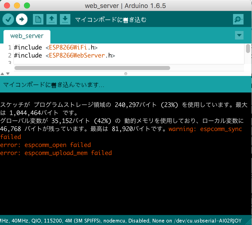Click the Upload arrow button
Image resolution: width=252 pixels, height=225 pixels.
click(x=22, y=19)
